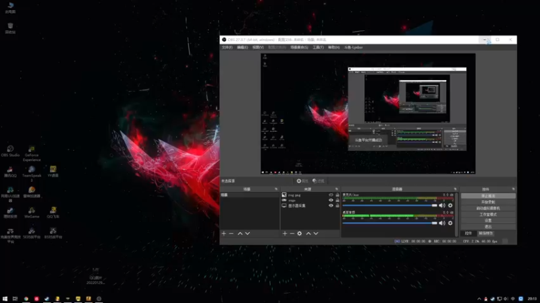This screenshot has height=303, width=540.
Task: Toggle the lock of 显示器采集 source
Action: (x=337, y=205)
